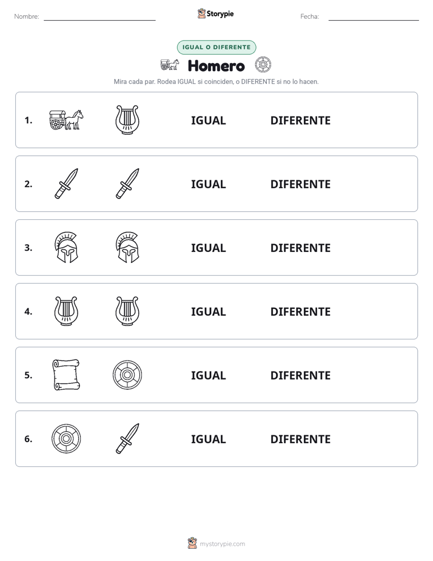Select the left sword icon in row 2
Screen dimensions: 433x561
(x=66, y=183)
